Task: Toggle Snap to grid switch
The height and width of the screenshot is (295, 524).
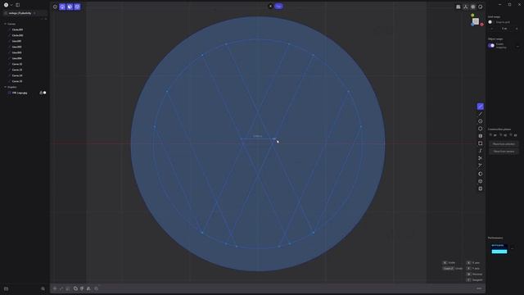Action: click(490, 22)
